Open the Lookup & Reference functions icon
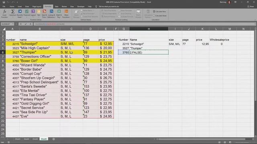 click(x=51, y=12)
